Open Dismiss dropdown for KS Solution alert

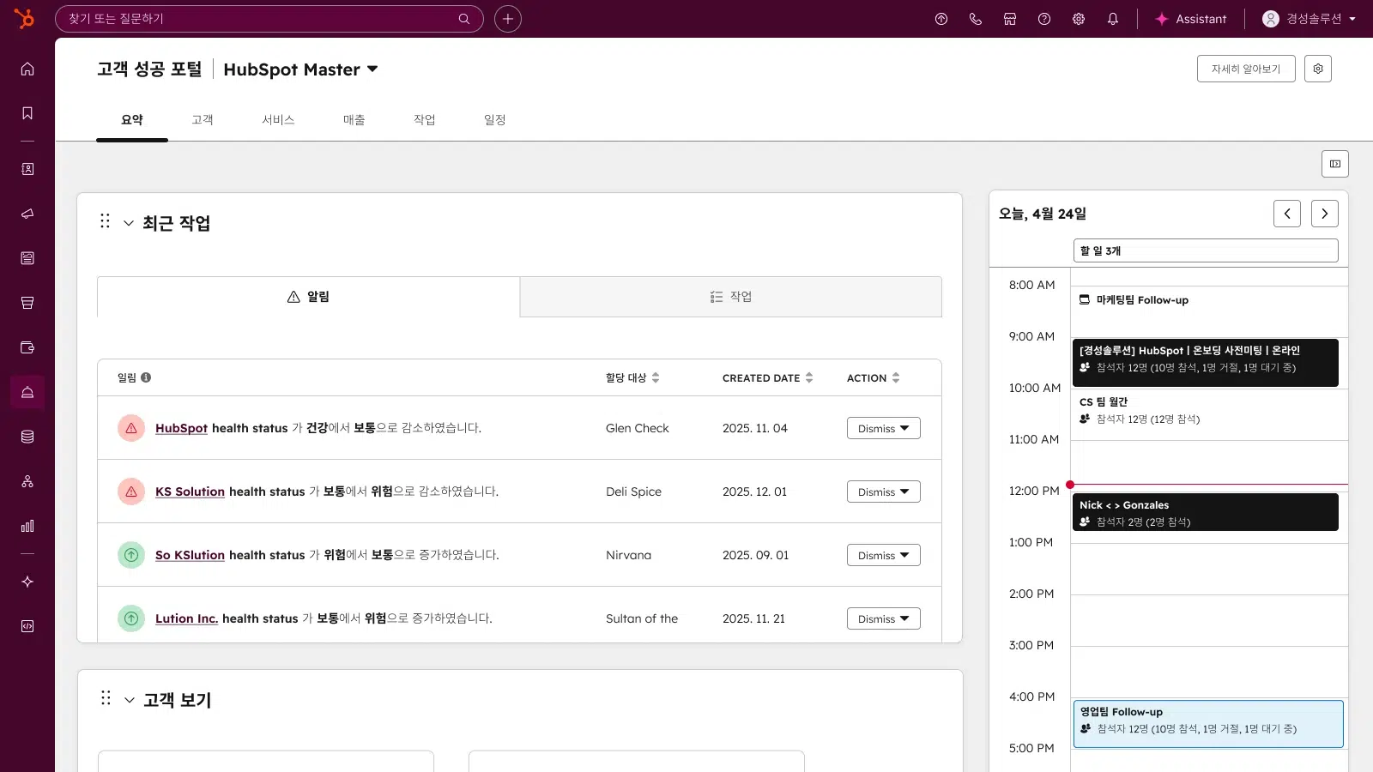[x=884, y=492]
